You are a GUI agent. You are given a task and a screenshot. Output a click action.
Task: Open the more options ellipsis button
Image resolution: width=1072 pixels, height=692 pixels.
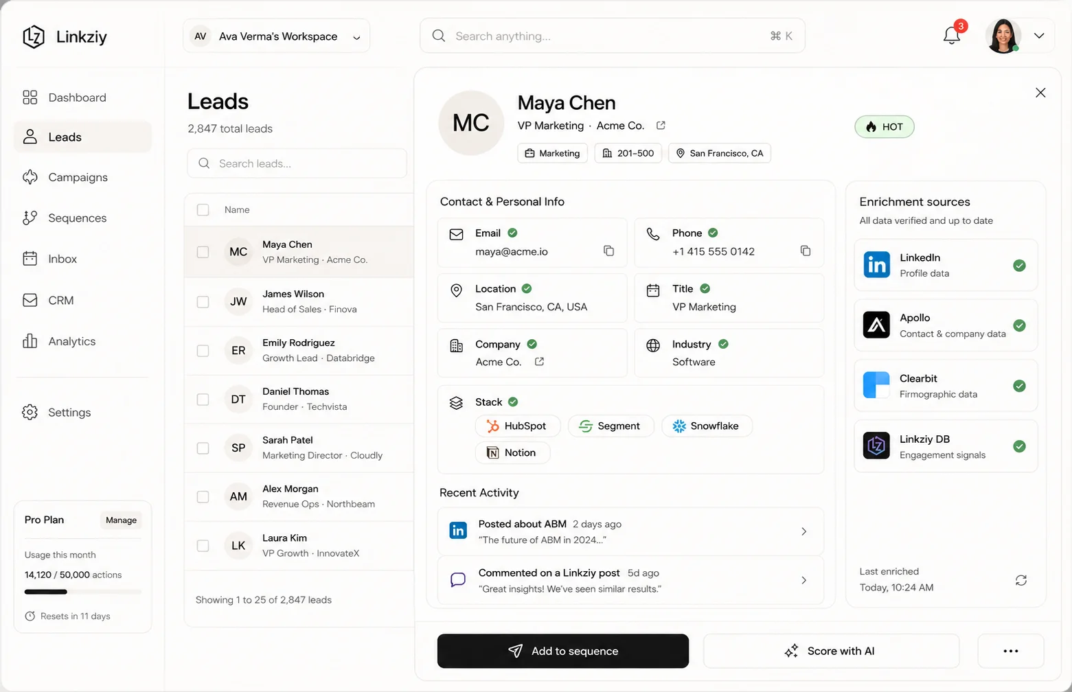tap(1011, 651)
